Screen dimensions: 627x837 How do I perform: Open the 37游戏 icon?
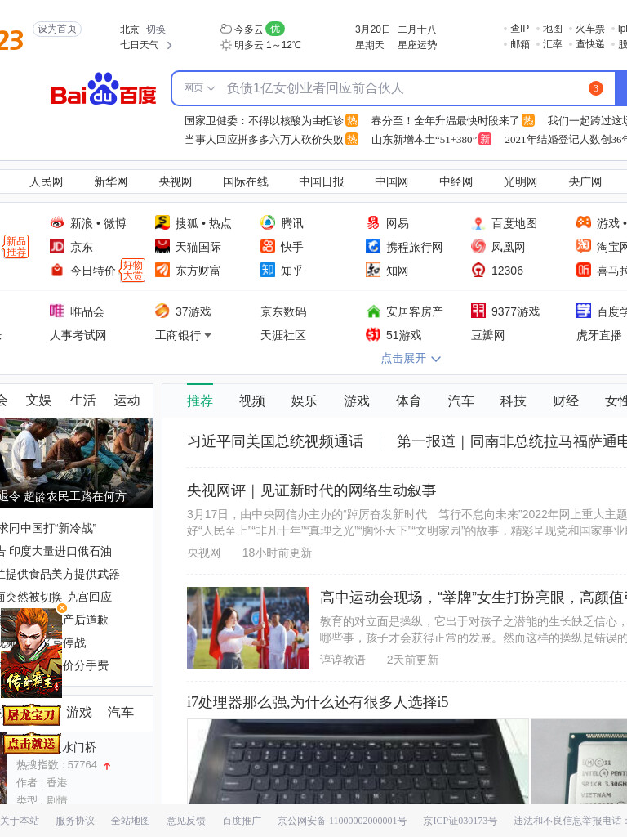(x=162, y=311)
